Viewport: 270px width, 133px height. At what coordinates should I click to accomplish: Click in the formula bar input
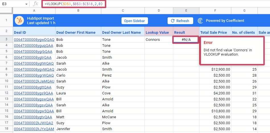[171, 4]
